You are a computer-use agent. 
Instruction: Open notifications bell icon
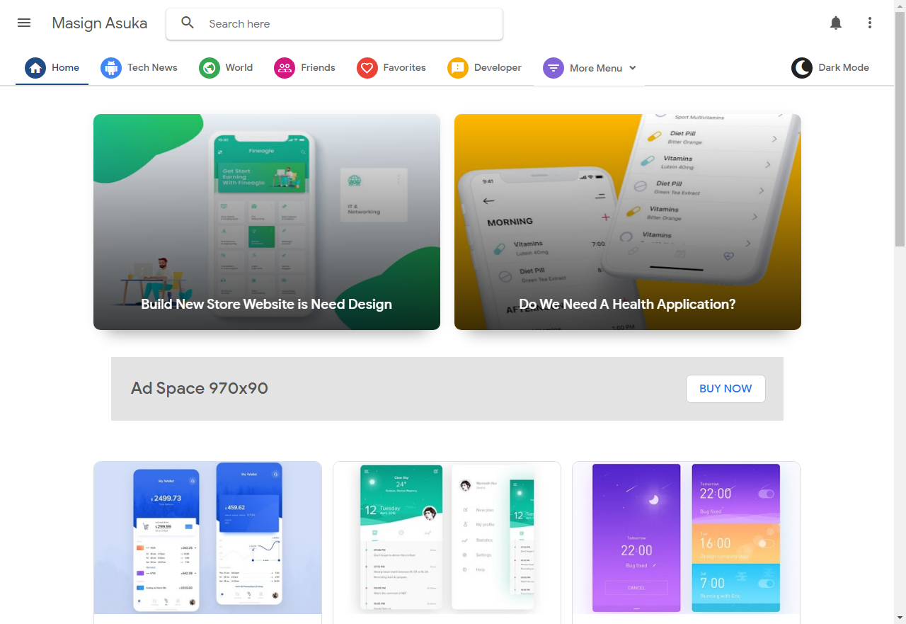click(x=836, y=23)
